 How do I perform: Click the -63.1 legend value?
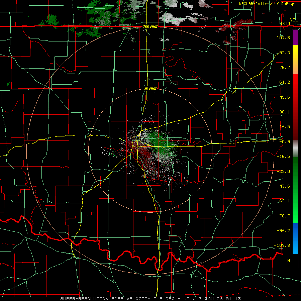283,201
